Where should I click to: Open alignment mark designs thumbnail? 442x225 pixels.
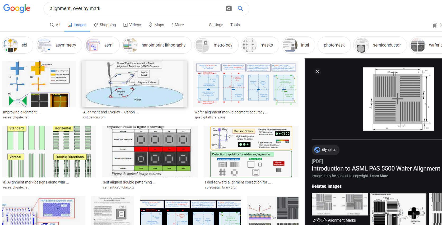(49, 151)
